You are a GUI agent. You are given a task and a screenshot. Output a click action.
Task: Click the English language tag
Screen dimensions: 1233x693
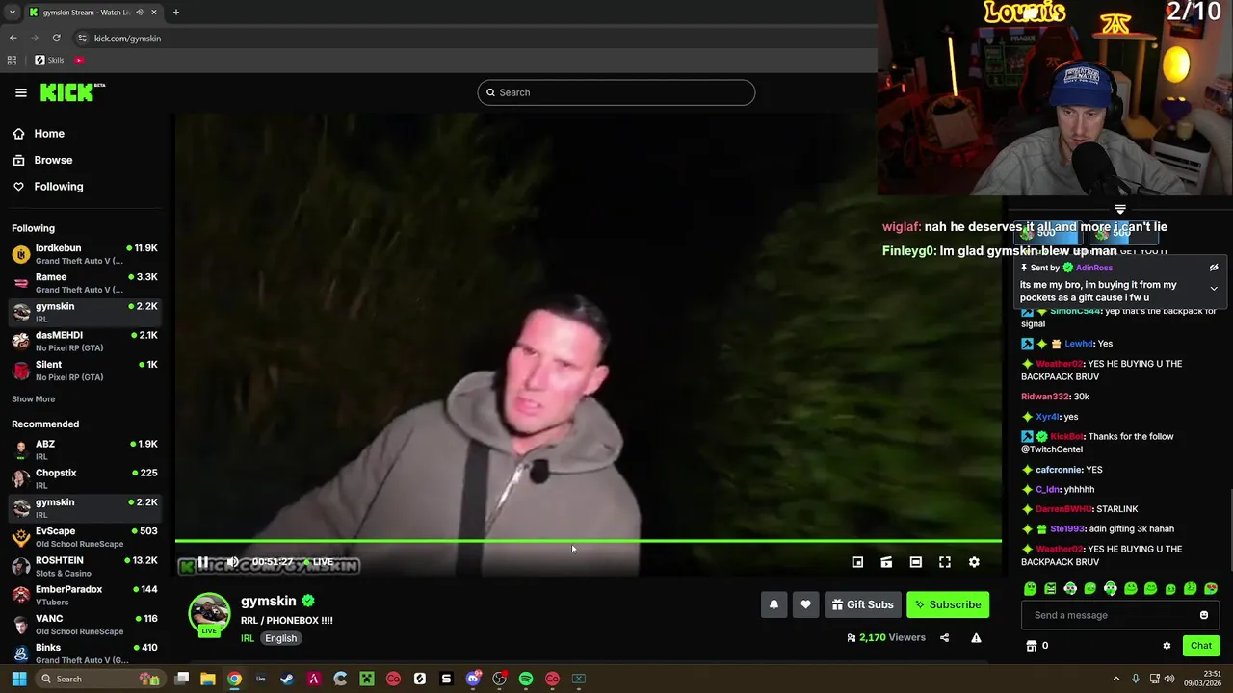tap(281, 638)
